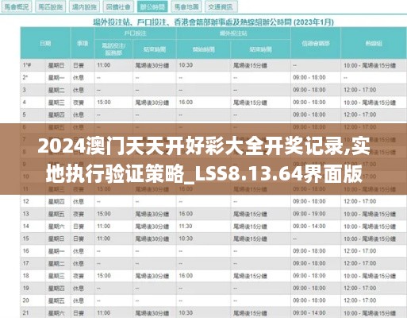Click 12:00 - 17:00 in row 3

(x=359, y=90)
